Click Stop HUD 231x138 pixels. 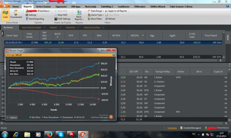[x=61, y=15]
